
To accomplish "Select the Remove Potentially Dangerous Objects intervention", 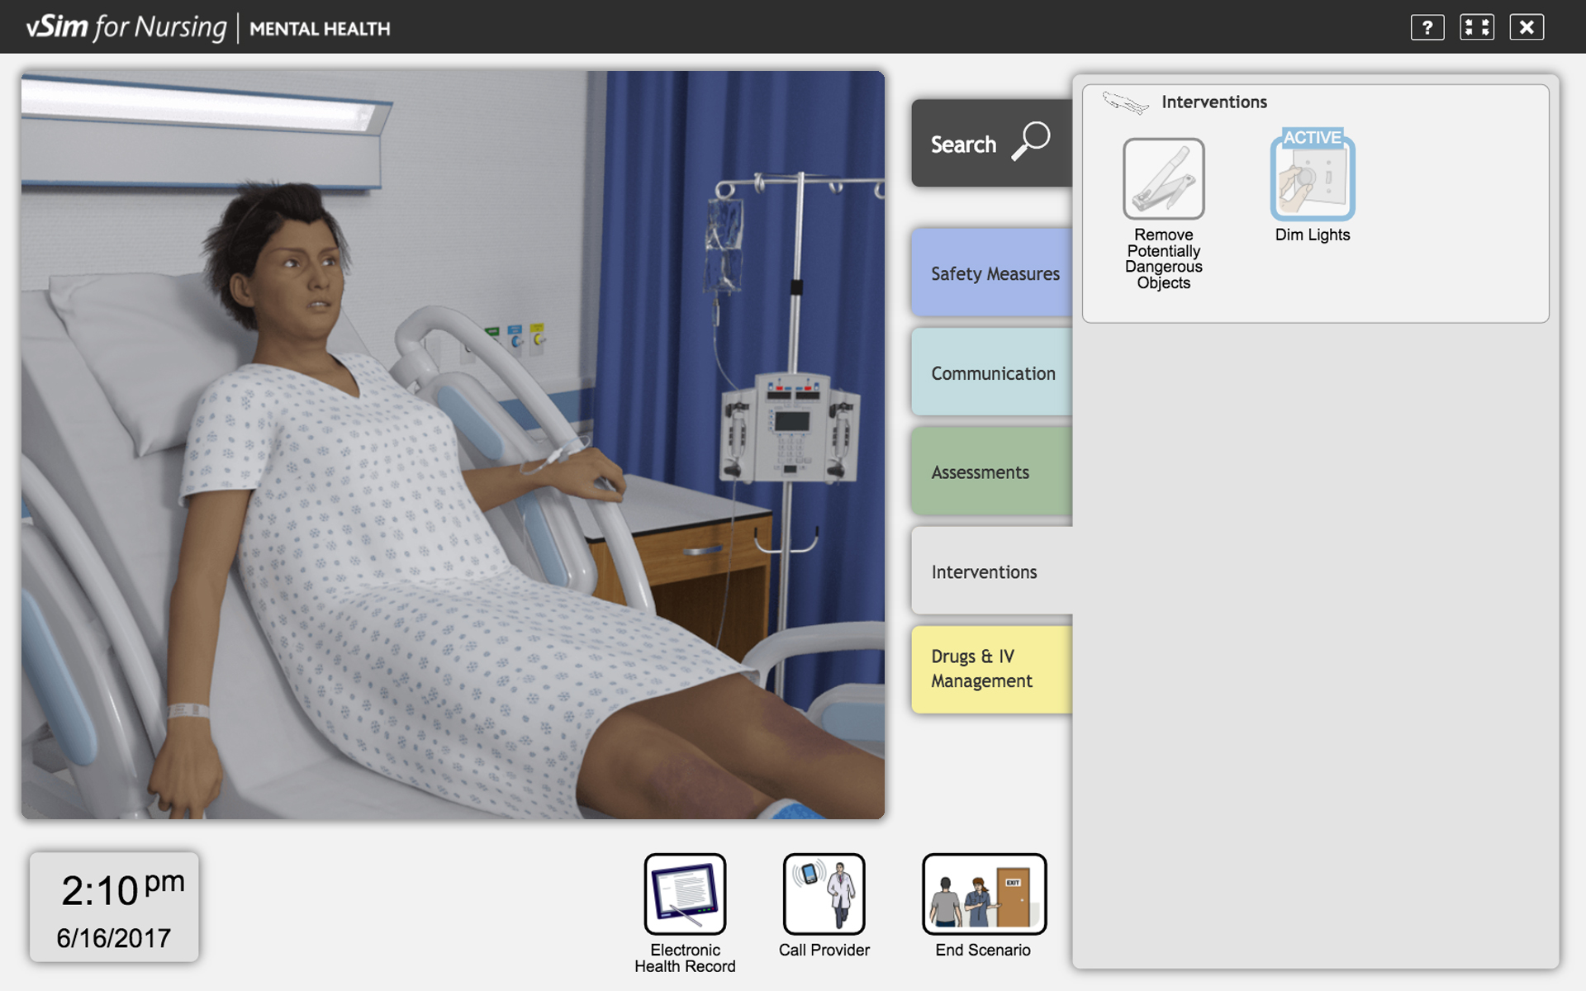I will tap(1163, 178).
